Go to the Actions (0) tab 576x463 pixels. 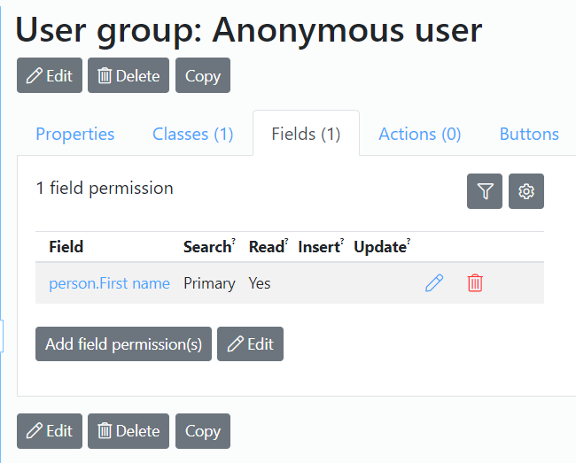pos(420,134)
